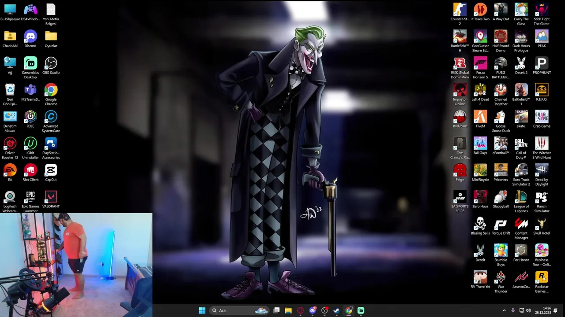Select the PEAK game icon
Viewport: 565px width, 317px height.
542,39
